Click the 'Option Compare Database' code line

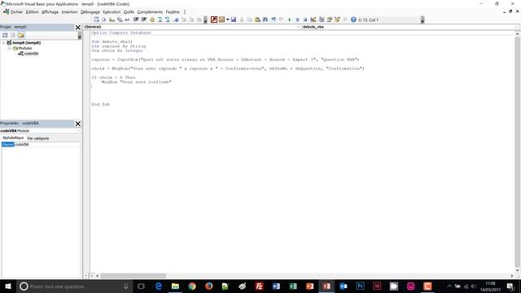click(x=121, y=33)
